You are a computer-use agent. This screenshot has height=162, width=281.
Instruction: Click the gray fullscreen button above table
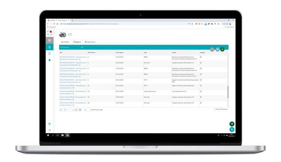(x=212, y=49)
